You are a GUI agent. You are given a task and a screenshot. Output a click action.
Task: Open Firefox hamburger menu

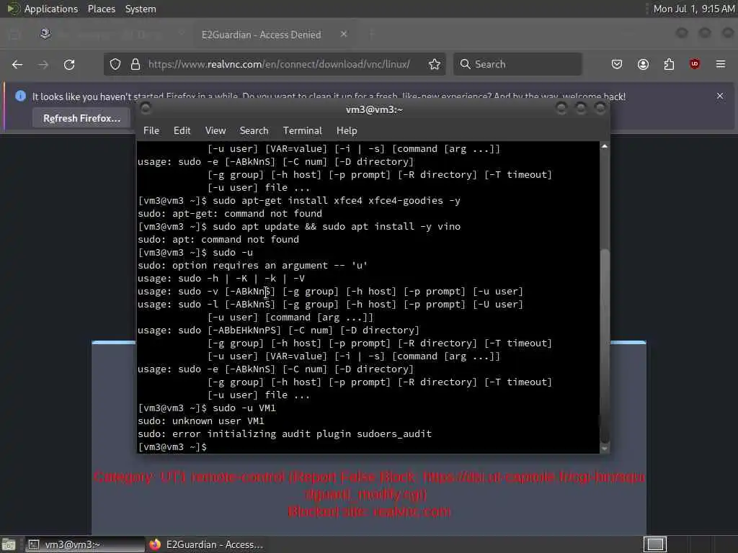pyautogui.click(x=721, y=64)
